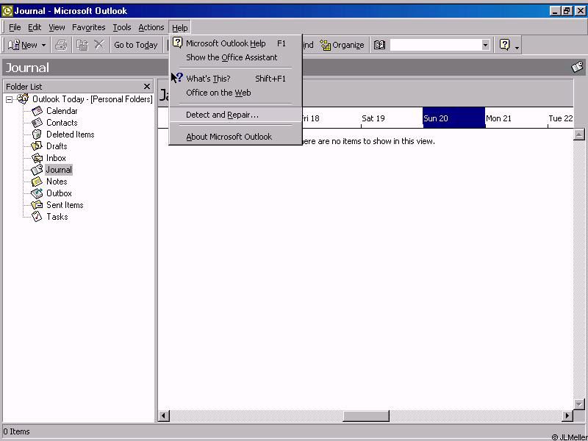Click the Go to Today button
The height and width of the screenshot is (441, 588).
point(135,45)
